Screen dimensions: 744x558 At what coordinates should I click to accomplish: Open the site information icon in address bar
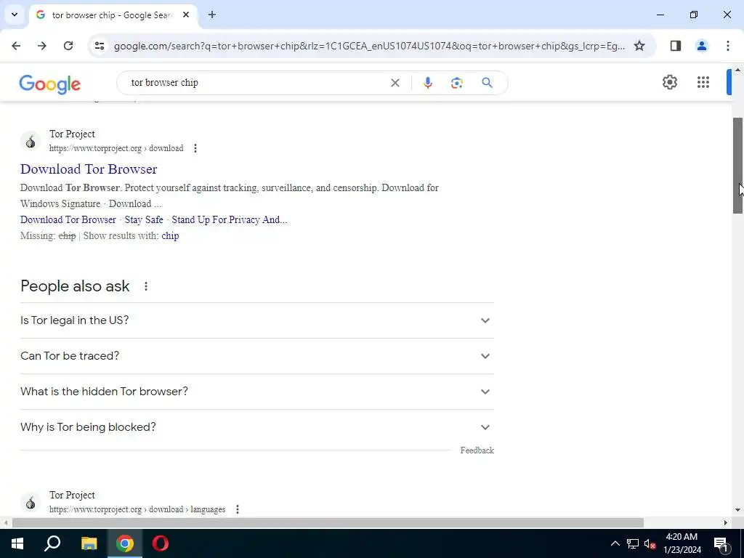pos(99,46)
